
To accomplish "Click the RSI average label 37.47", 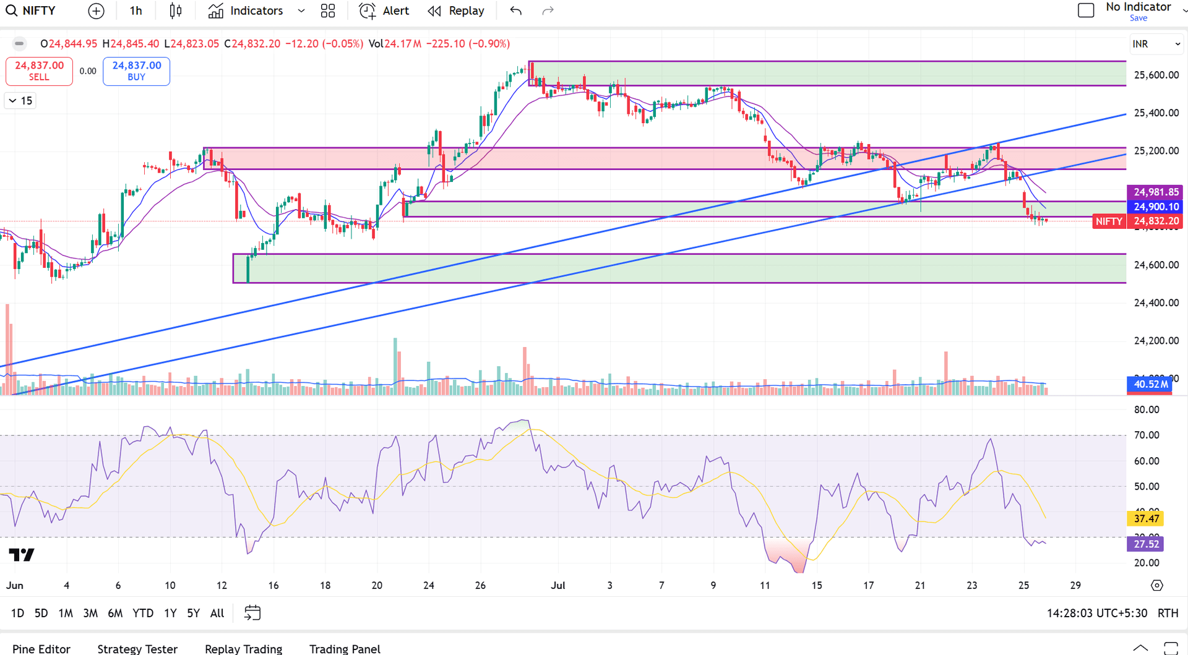I will (1146, 519).
